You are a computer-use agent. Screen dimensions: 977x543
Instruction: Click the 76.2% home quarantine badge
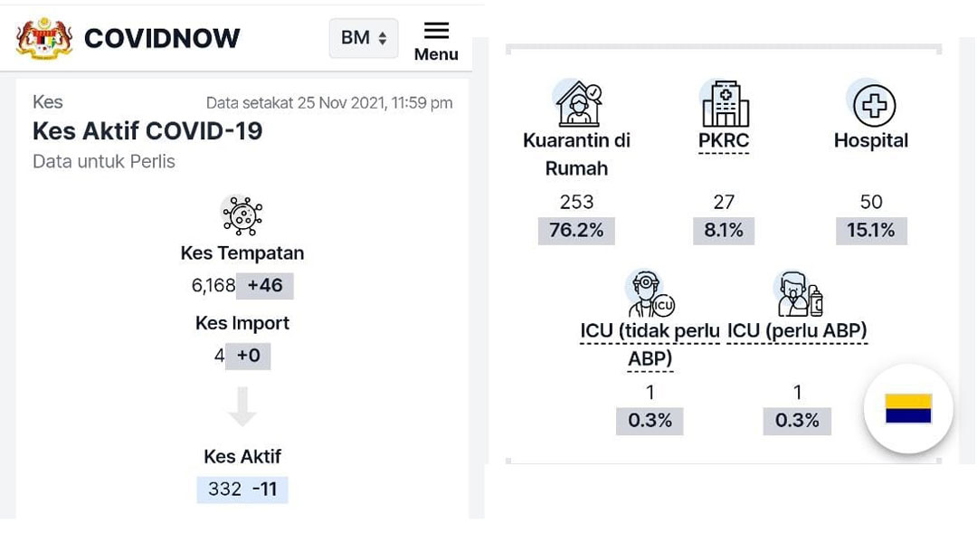pyautogui.click(x=576, y=231)
